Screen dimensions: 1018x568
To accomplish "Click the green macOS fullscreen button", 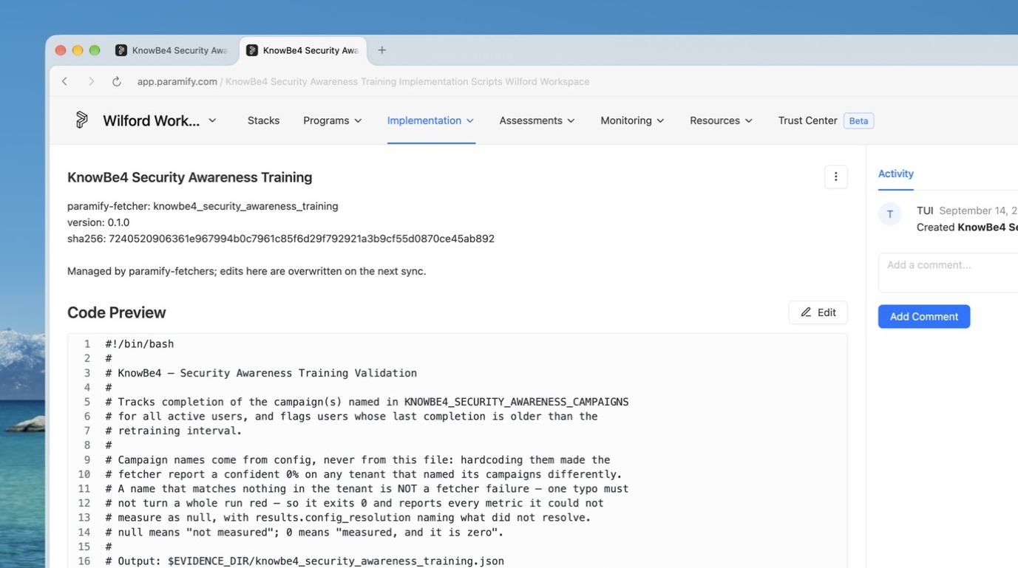I will coord(95,50).
